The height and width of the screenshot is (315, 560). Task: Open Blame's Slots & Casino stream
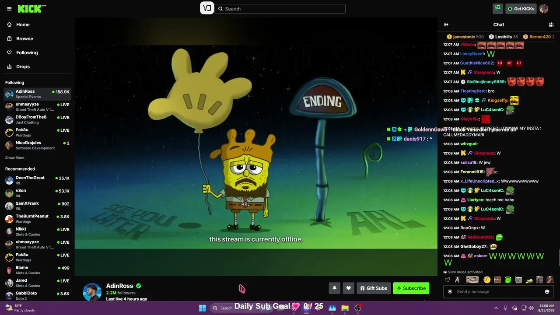tap(37, 270)
